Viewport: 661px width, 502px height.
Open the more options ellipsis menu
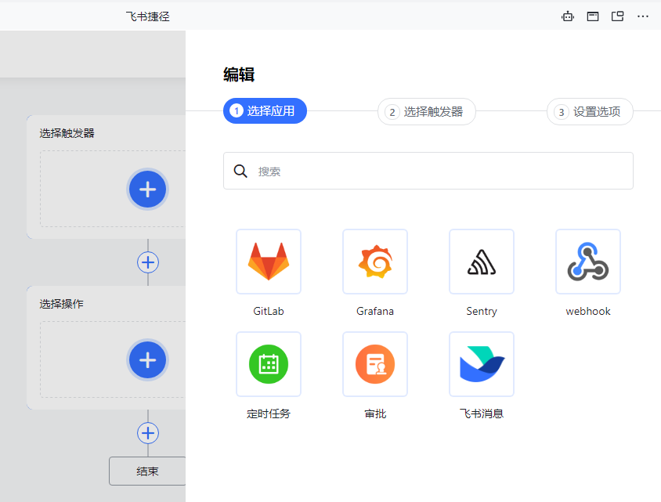pos(643,16)
